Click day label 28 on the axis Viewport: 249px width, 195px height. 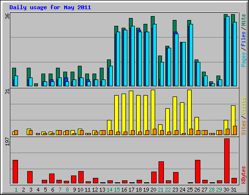[x=212, y=190]
